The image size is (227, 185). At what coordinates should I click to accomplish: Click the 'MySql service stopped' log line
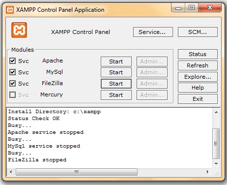click(x=44, y=146)
